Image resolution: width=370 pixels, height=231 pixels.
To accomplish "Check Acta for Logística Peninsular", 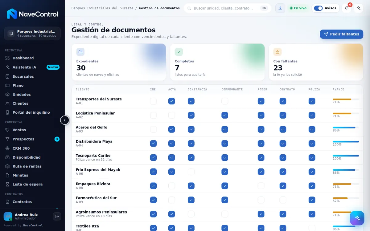I will 172,115.
